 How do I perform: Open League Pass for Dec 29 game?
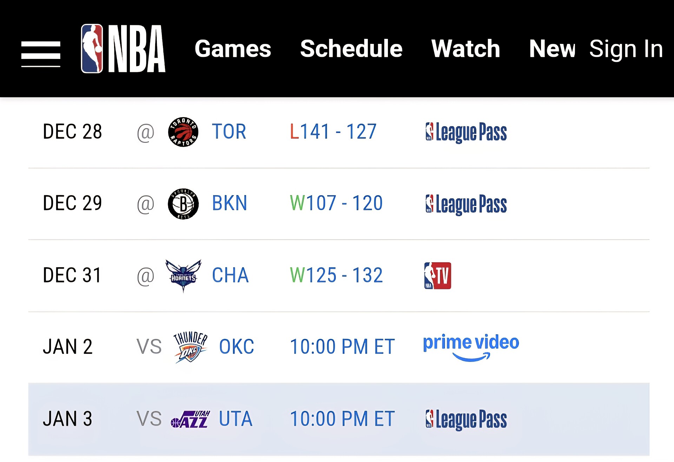466,204
